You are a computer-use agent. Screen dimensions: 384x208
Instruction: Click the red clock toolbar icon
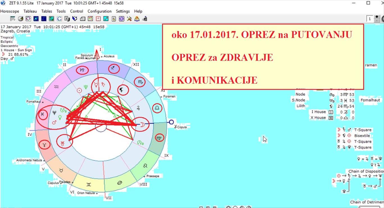pos(98,19)
